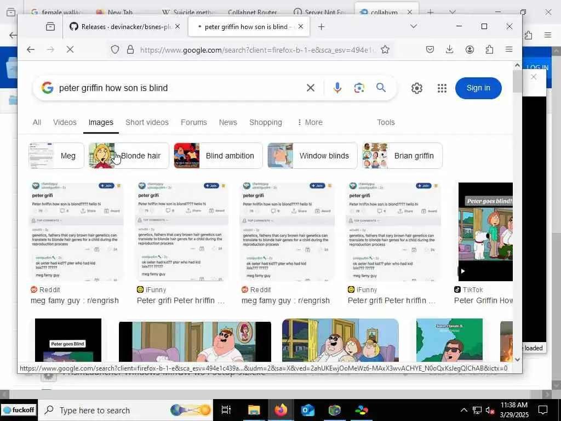Viewport: 561px width, 421px height.
Task: Open Windows start button labeled fuckoff
Action: (19, 410)
